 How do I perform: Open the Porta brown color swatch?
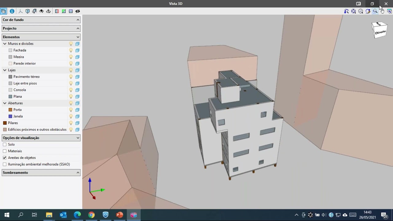tap(10, 110)
